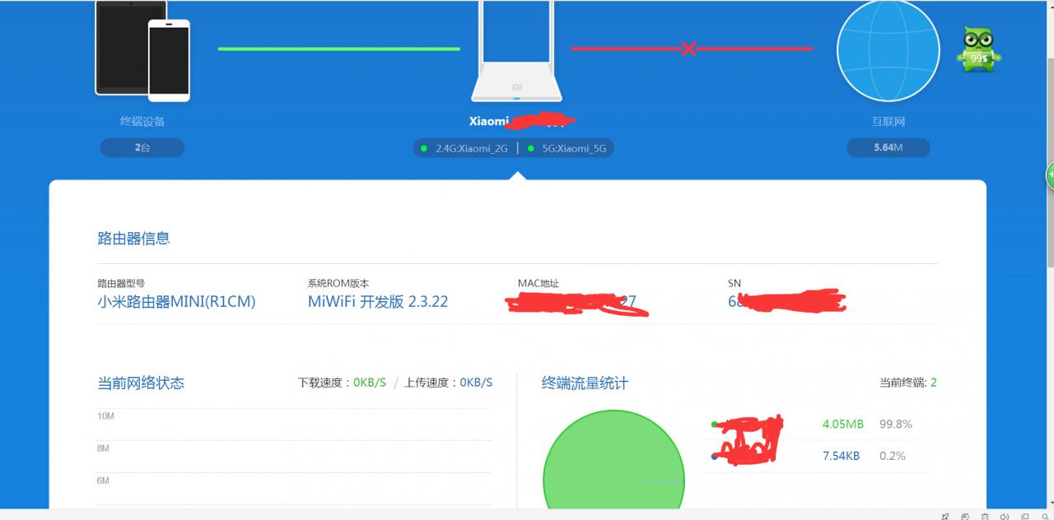Click the green floating button at right edge
The height and width of the screenshot is (520, 1054).
[x=1050, y=174]
